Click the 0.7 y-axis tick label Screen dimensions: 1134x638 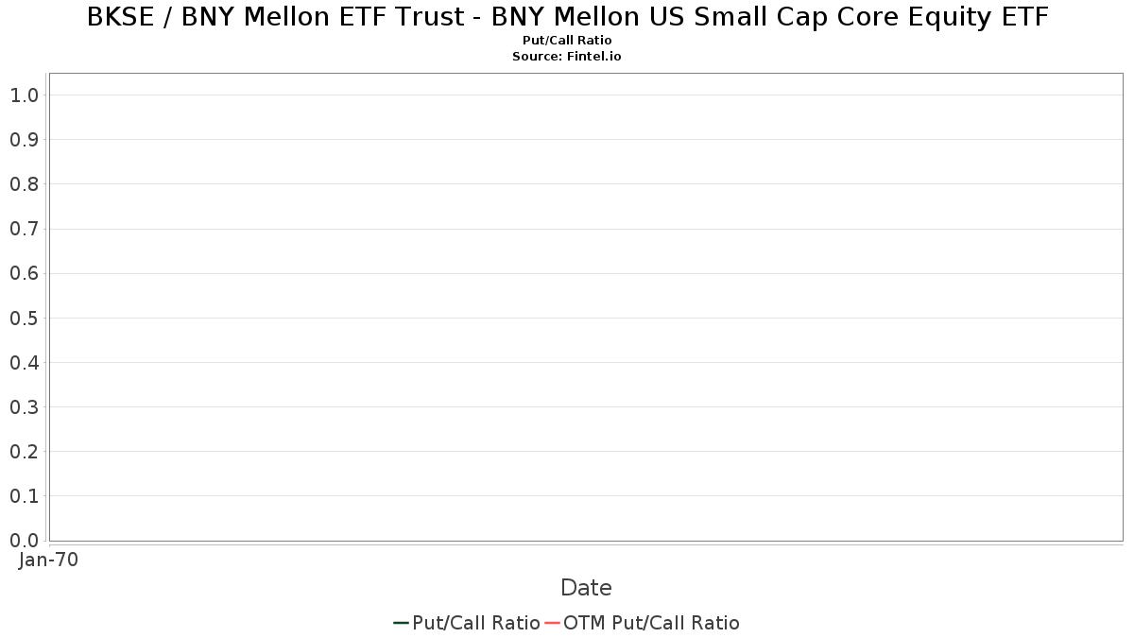[24, 229]
